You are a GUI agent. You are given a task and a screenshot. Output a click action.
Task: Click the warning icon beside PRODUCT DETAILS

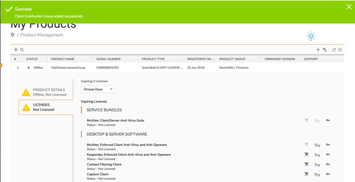tap(26, 92)
